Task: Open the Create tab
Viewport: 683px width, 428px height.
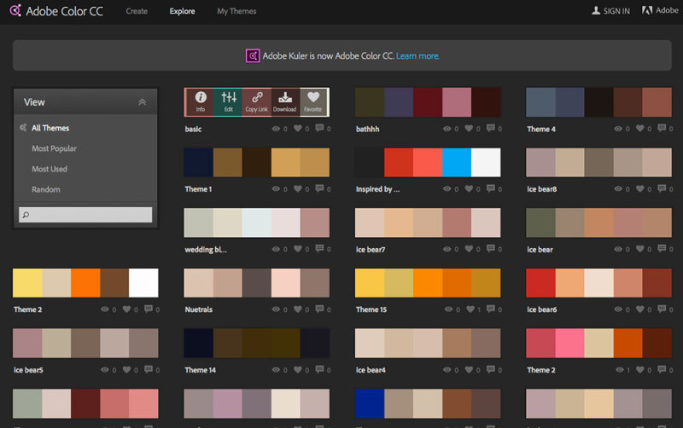Action: [137, 11]
